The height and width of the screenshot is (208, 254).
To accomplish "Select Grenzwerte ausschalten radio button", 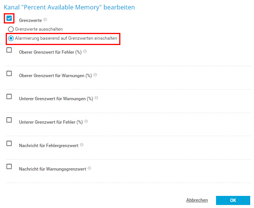I will [11, 29].
